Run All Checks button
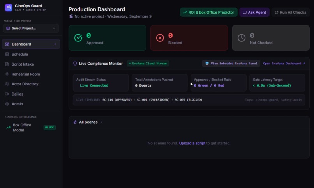The width and height of the screenshot is (314, 188). point(290,12)
